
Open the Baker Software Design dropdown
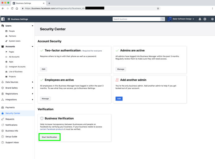click(193, 19)
